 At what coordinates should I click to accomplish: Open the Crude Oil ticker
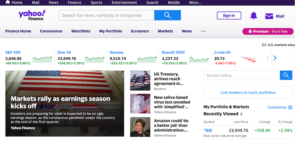coord(222,52)
